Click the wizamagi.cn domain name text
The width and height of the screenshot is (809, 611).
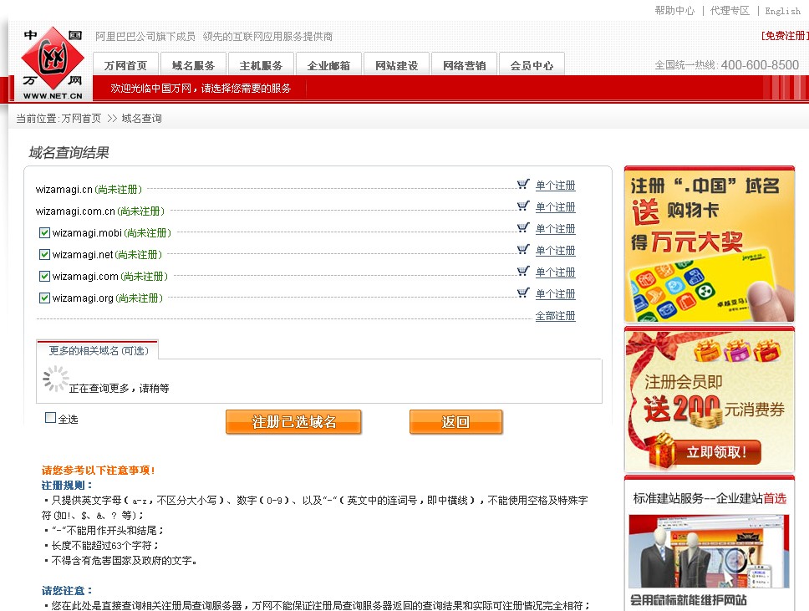click(x=64, y=190)
